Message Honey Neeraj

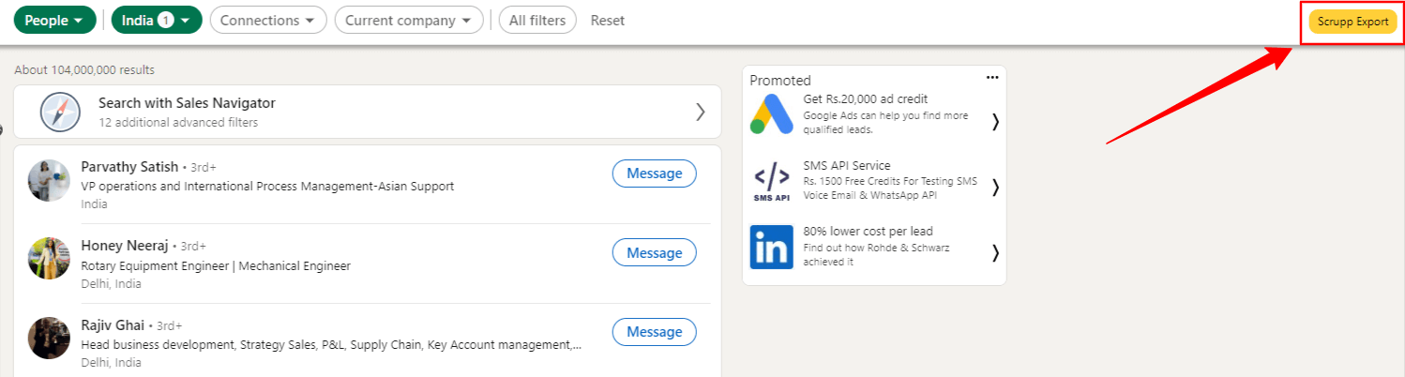[654, 253]
